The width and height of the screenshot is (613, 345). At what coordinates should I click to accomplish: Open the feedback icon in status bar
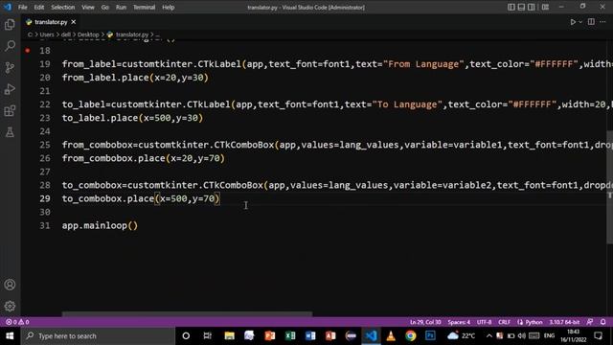(590, 322)
